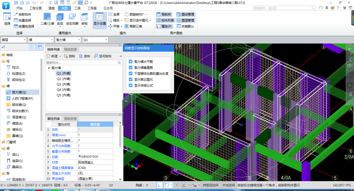Expand 缩放 zoom dropdown arrow
Viewport: 354px width, 191px height.
[x=122, y=20]
